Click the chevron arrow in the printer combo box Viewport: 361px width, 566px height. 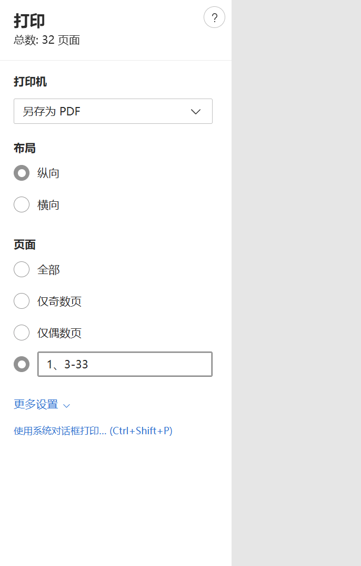click(196, 111)
